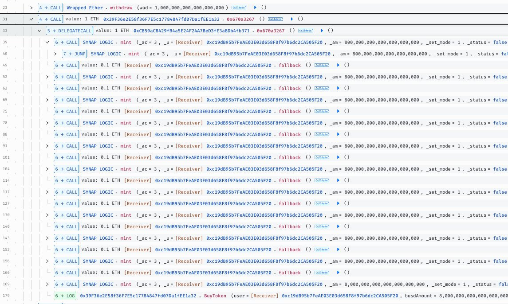Expand the Wrapped Ether withdraw call on line 23
Image resolution: width=508 pixels, height=304 pixels.
[31, 8]
